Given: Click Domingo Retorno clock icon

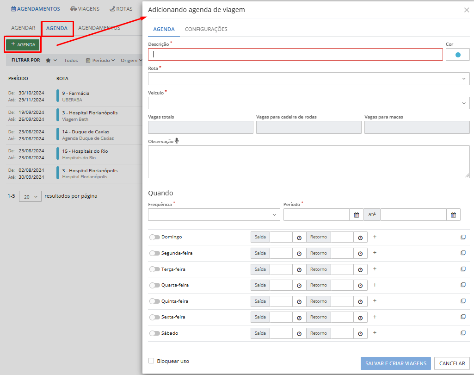Looking at the screenshot, I should point(360,237).
